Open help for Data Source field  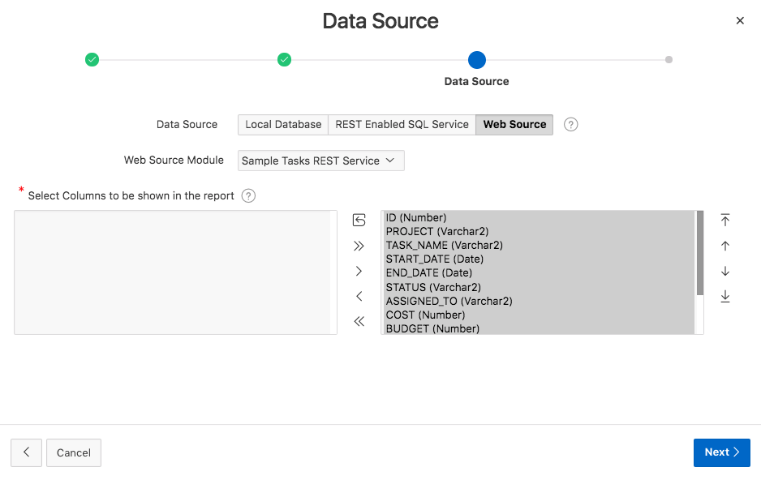tap(571, 125)
